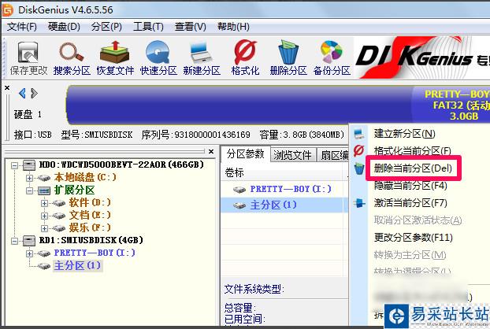The height and width of the screenshot is (329, 490).
Task: Switch to the 浏览文件 tab
Action: coord(292,155)
